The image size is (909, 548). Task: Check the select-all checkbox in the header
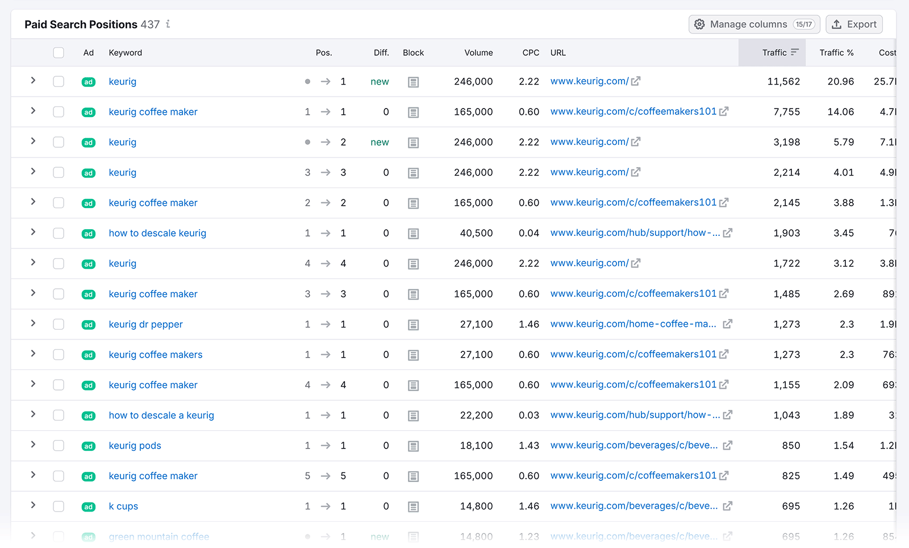pos(59,52)
